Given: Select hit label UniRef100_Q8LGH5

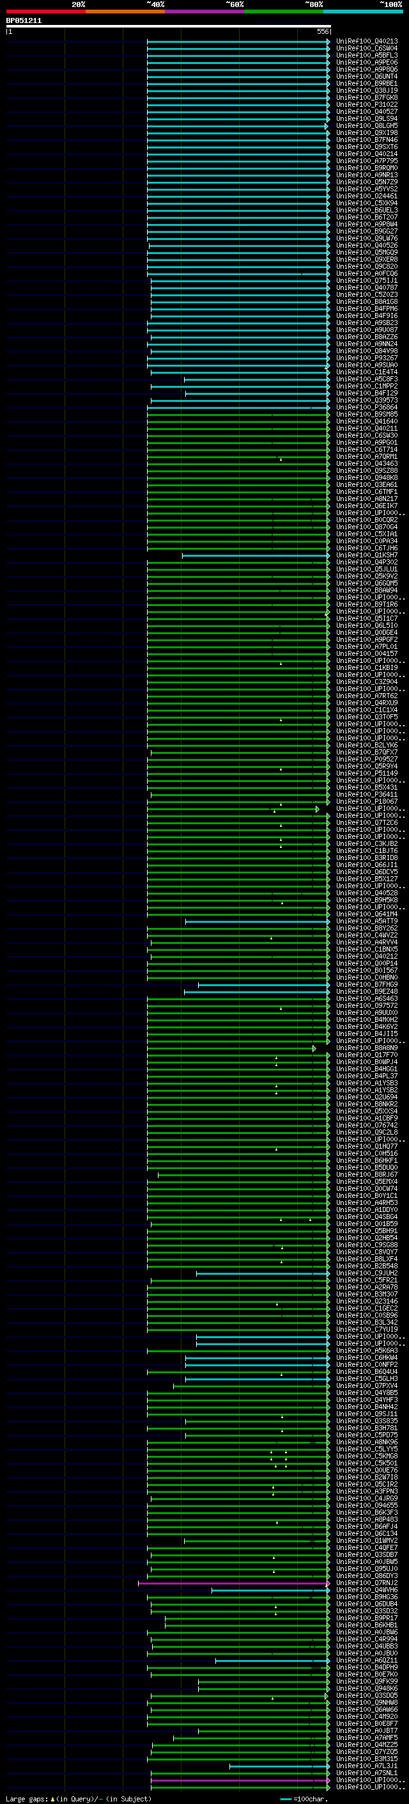Looking at the screenshot, I should tap(367, 125).
